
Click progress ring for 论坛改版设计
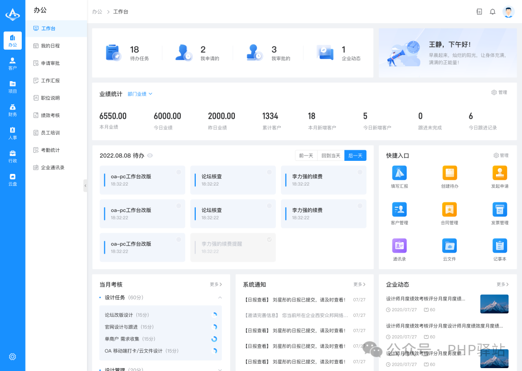click(x=215, y=315)
